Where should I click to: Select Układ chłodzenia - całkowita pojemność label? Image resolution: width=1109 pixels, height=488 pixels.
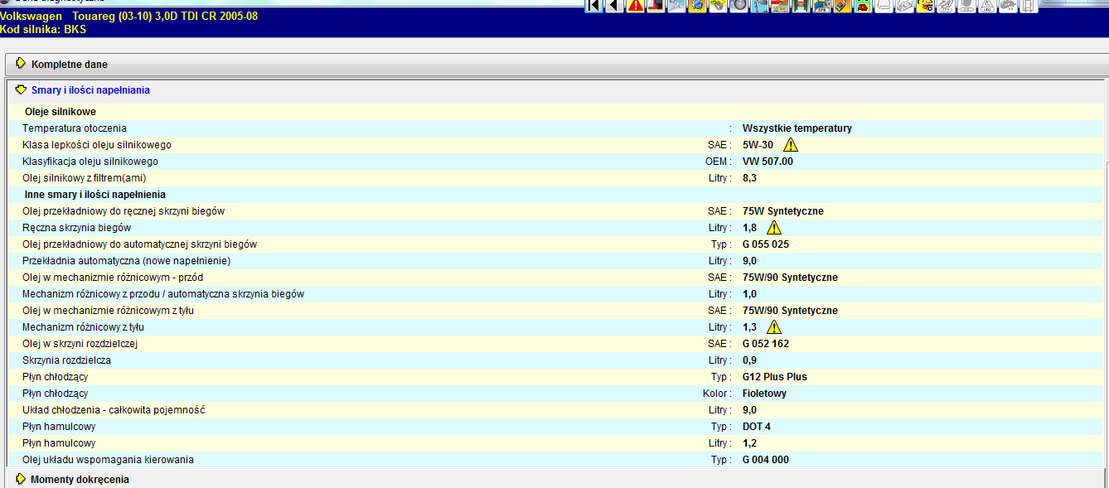pos(114,410)
